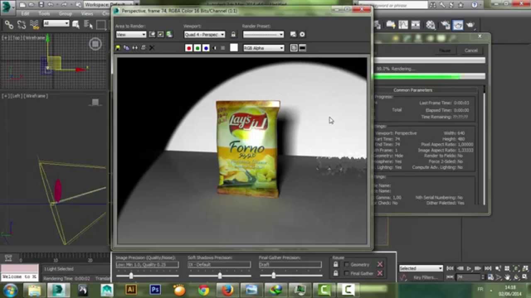This screenshot has width=531, height=298.
Task: Enable the Final Gather reuse checkbox
Action: click(347, 273)
